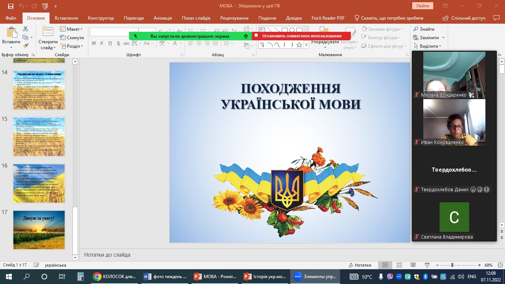Click the Save floppy disk icon
This screenshot has height=284, width=505.
coord(10,6)
